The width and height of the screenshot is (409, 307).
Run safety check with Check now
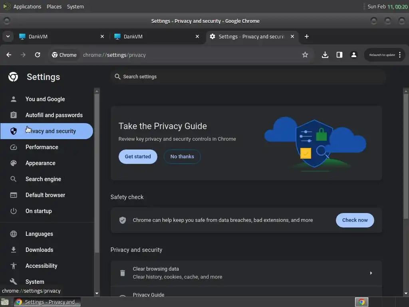coord(355,220)
